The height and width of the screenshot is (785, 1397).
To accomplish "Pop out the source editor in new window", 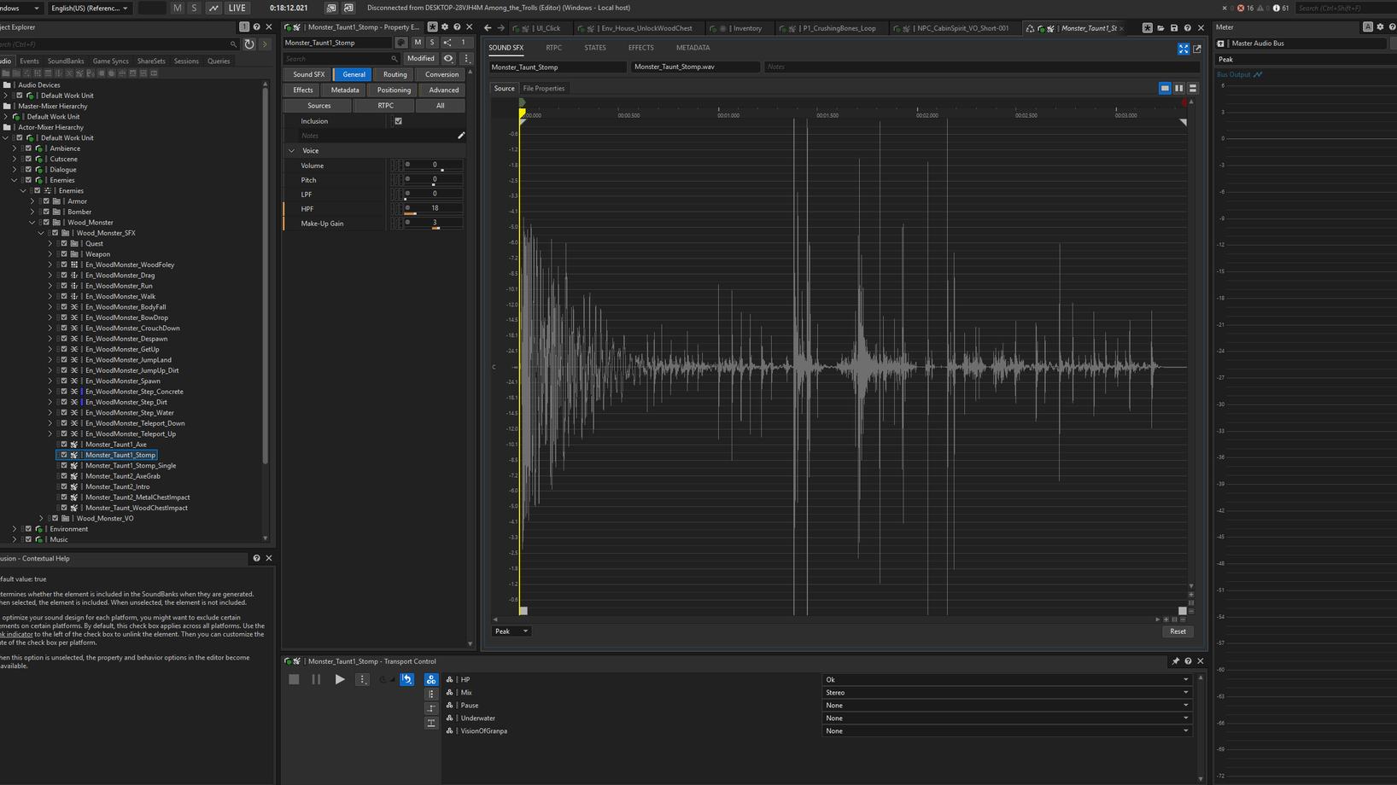I will click(1196, 49).
